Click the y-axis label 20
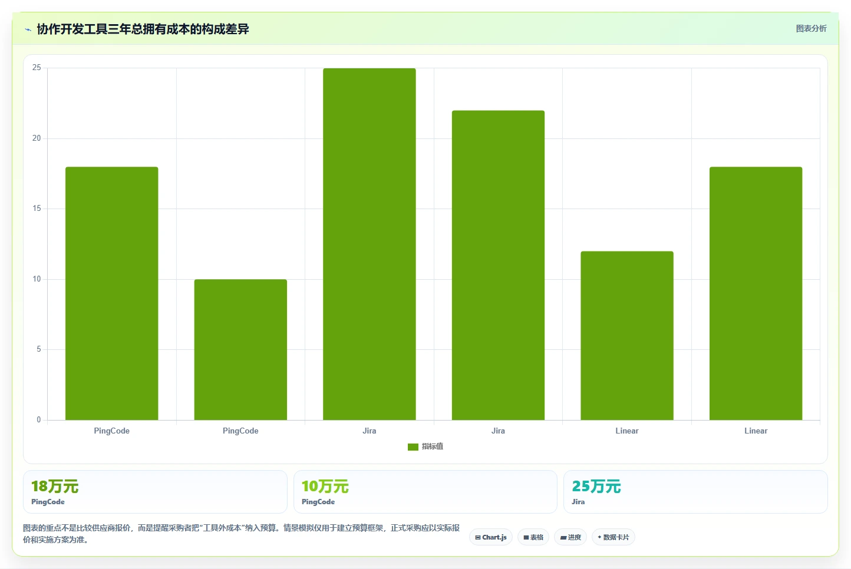Image resolution: width=851 pixels, height=569 pixels. tap(37, 138)
